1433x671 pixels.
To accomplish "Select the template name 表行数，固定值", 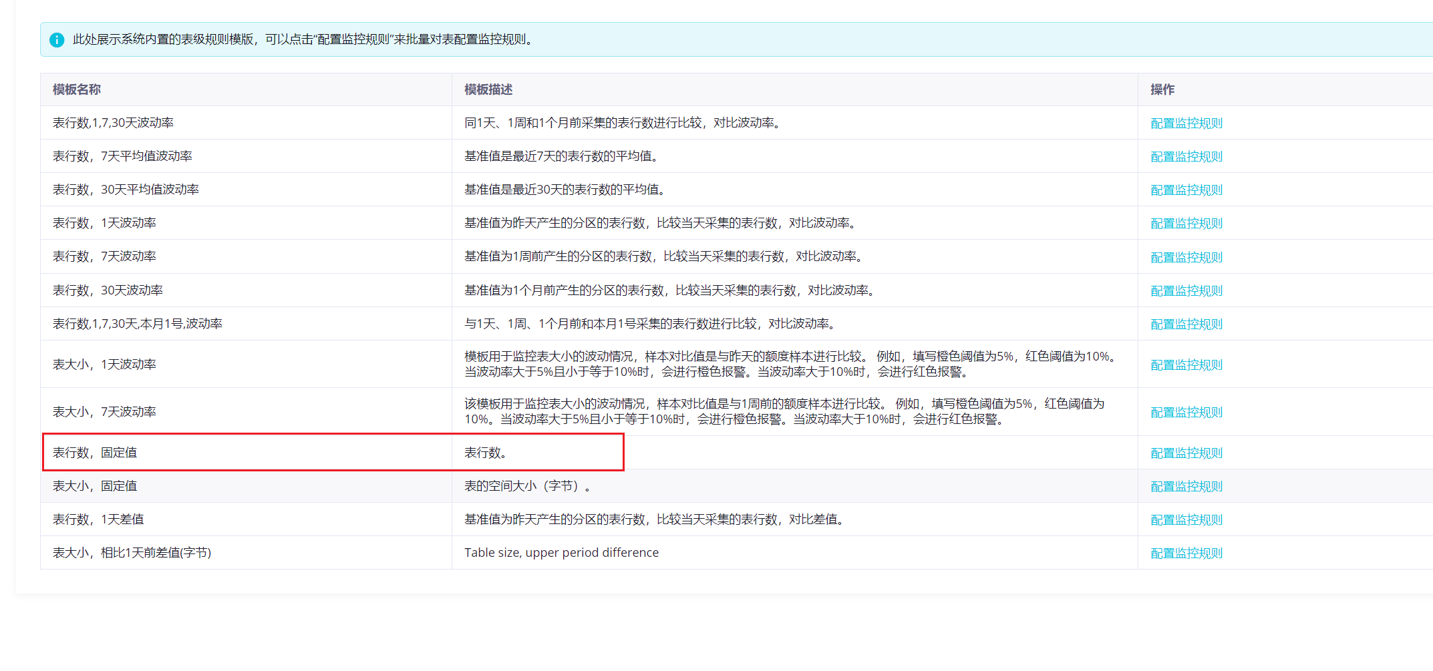I will [95, 453].
